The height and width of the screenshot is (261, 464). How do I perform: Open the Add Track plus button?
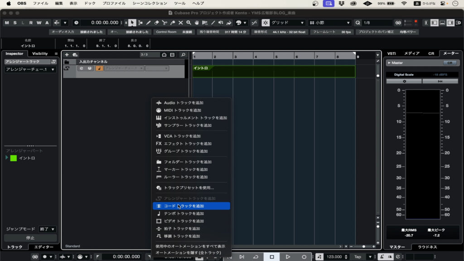(x=67, y=55)
